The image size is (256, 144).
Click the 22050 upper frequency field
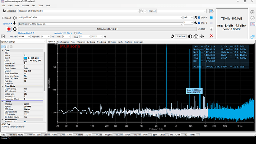pyautogui.click(x=96, y=37)
